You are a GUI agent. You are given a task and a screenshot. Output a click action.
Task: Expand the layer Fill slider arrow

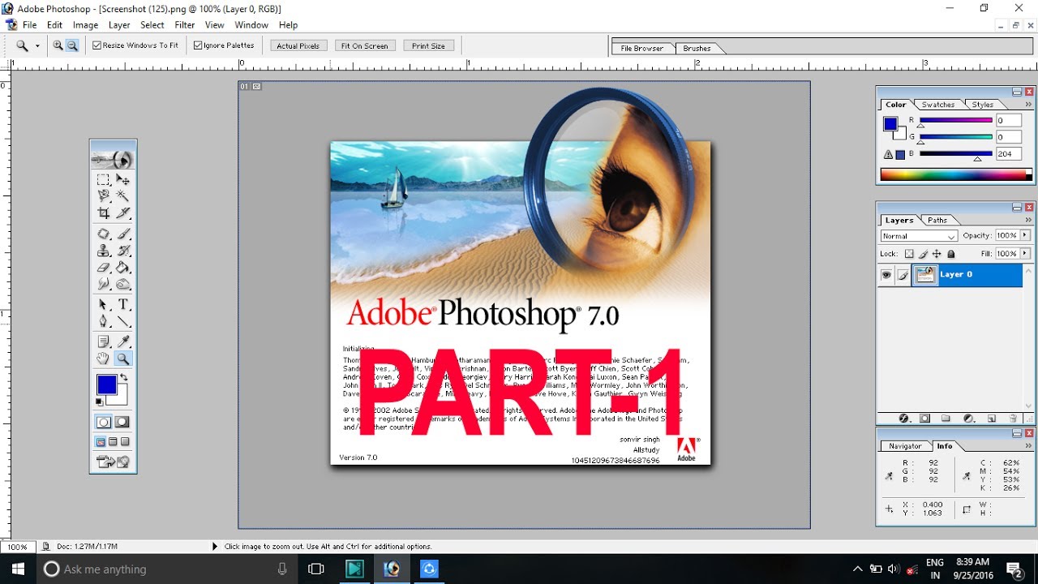(1025, 254)
